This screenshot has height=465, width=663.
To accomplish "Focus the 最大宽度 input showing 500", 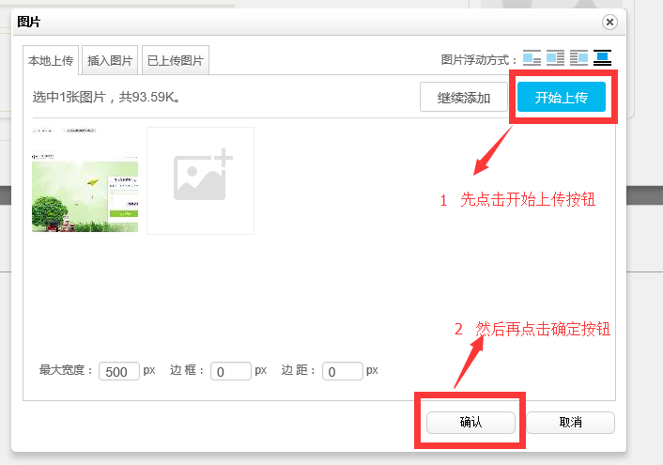I will coord(119,371).
